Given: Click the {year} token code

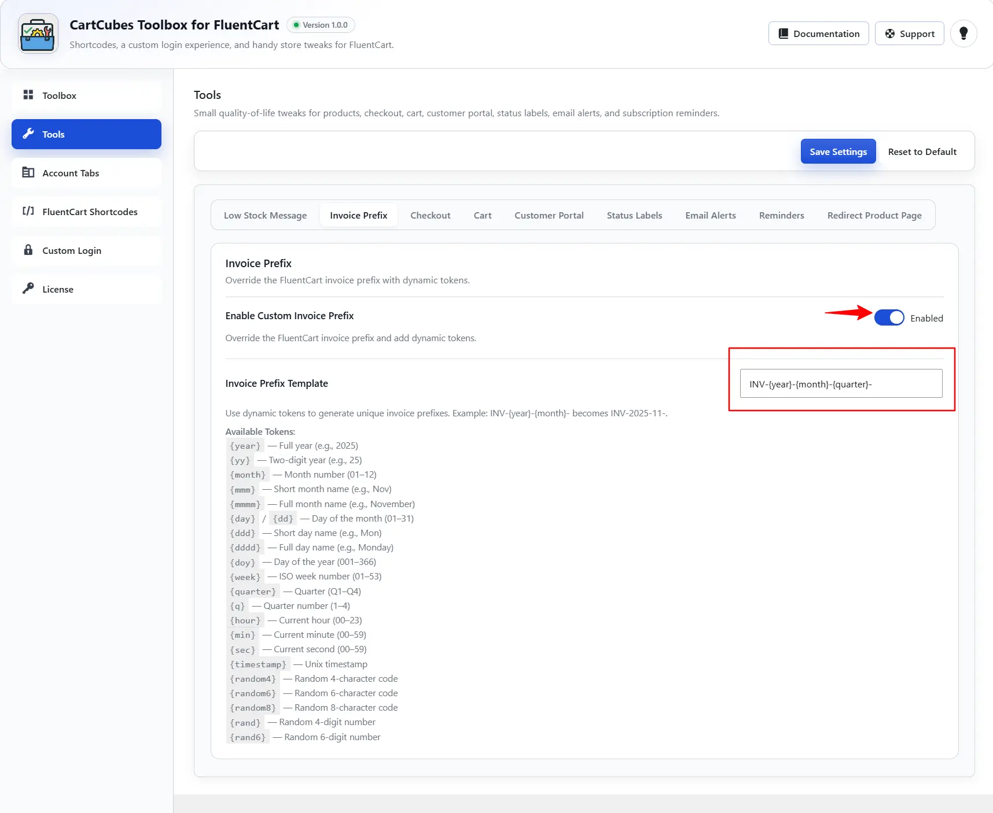Looking at the screenshot, I should (x=245, y=446).
